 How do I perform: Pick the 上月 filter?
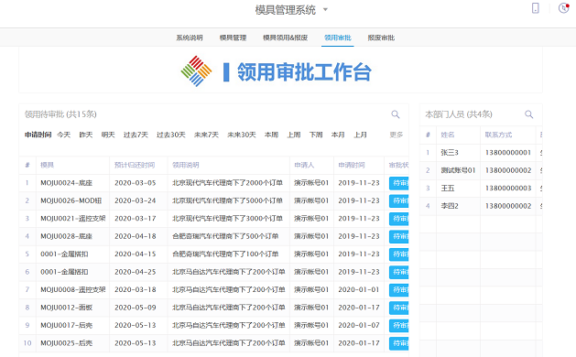(x=361, y=135)
